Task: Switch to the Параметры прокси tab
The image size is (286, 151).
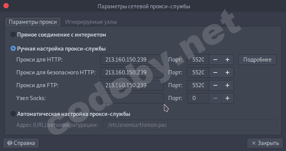Action: (x=33, y=22)
